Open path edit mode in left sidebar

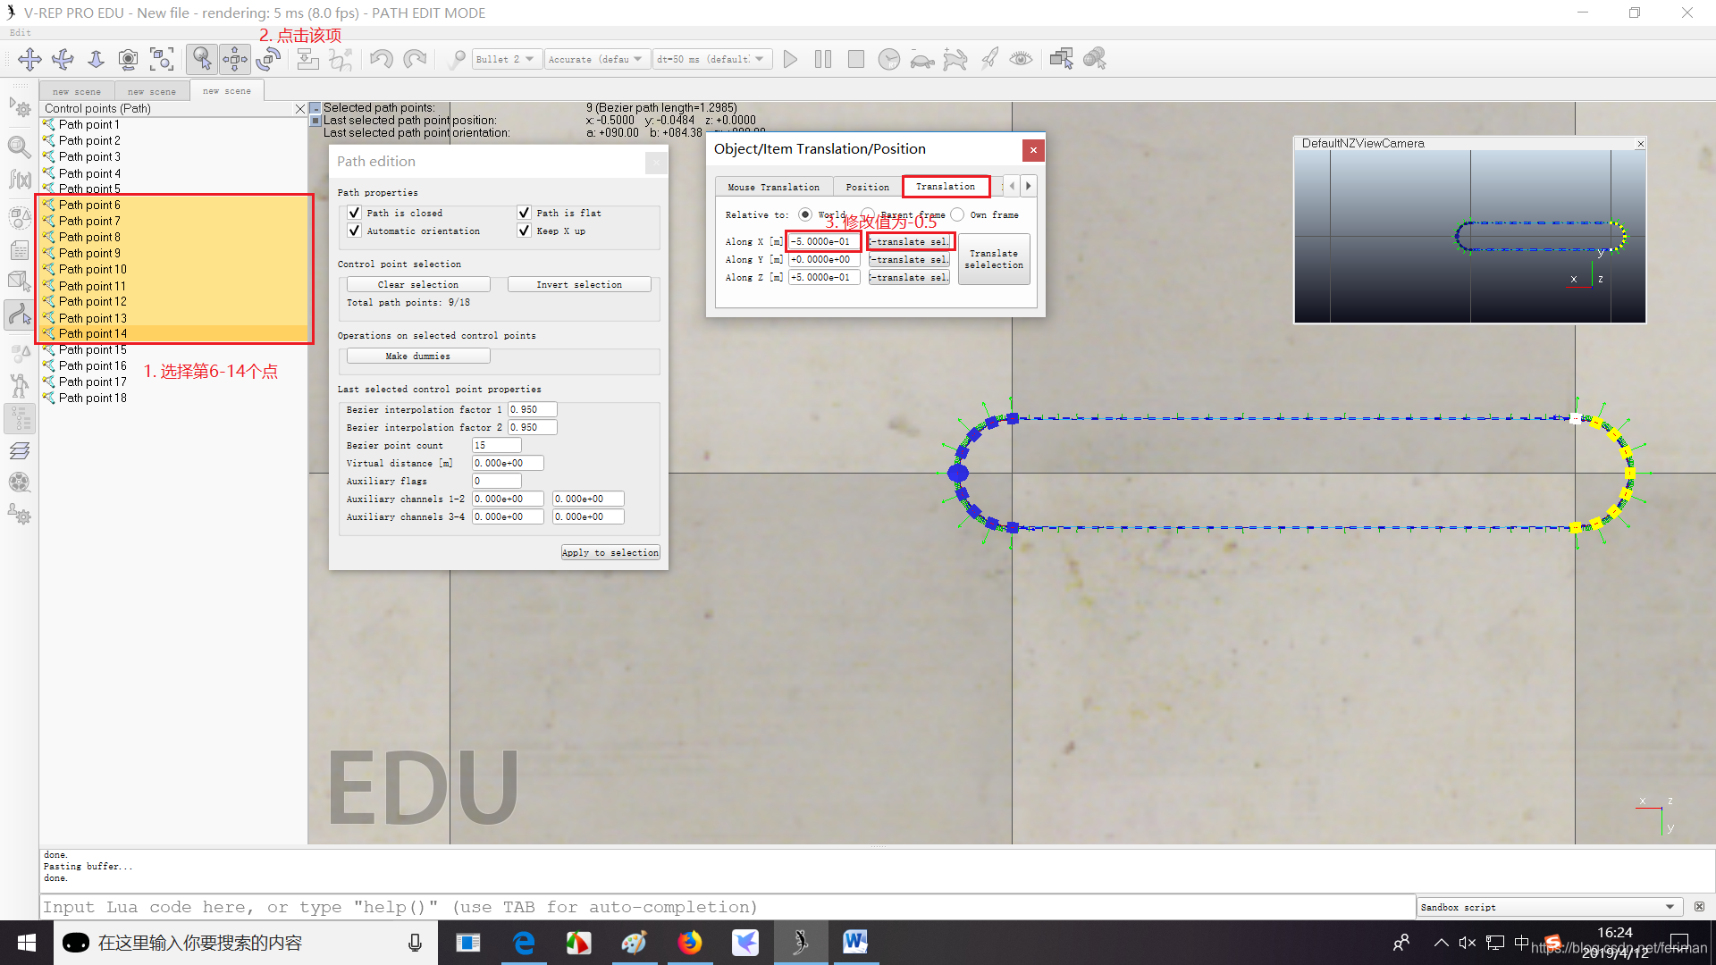point(19,314)
